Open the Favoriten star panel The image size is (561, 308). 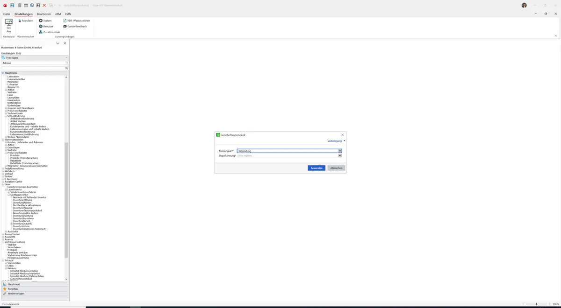[x=35, y=289]
